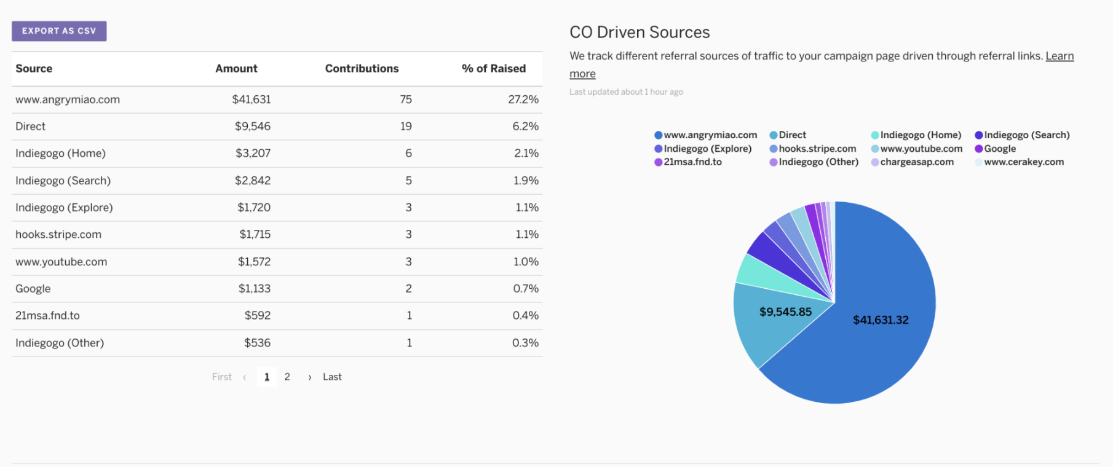Go to page 2 of the table
The height and width of the screenshot is (467, 1113).
tap(287, 377)
